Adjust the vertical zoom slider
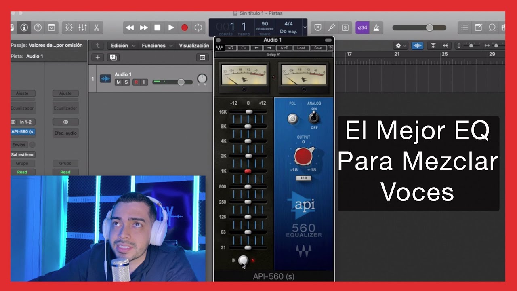Image resolution: width=517 pixels, height=291 pixels. pos(470,46)
